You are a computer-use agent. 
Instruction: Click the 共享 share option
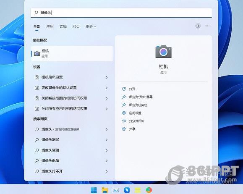132,129
